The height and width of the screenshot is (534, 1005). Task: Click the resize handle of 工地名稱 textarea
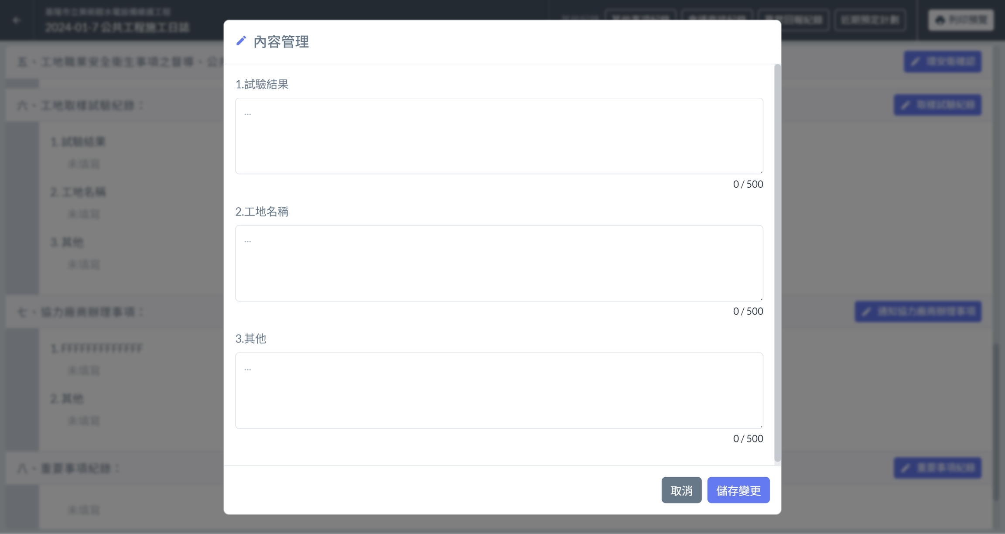[761, 299]
